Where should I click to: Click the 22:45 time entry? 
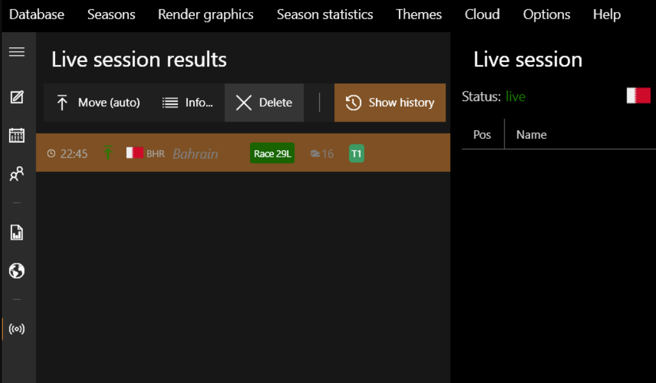74,153
